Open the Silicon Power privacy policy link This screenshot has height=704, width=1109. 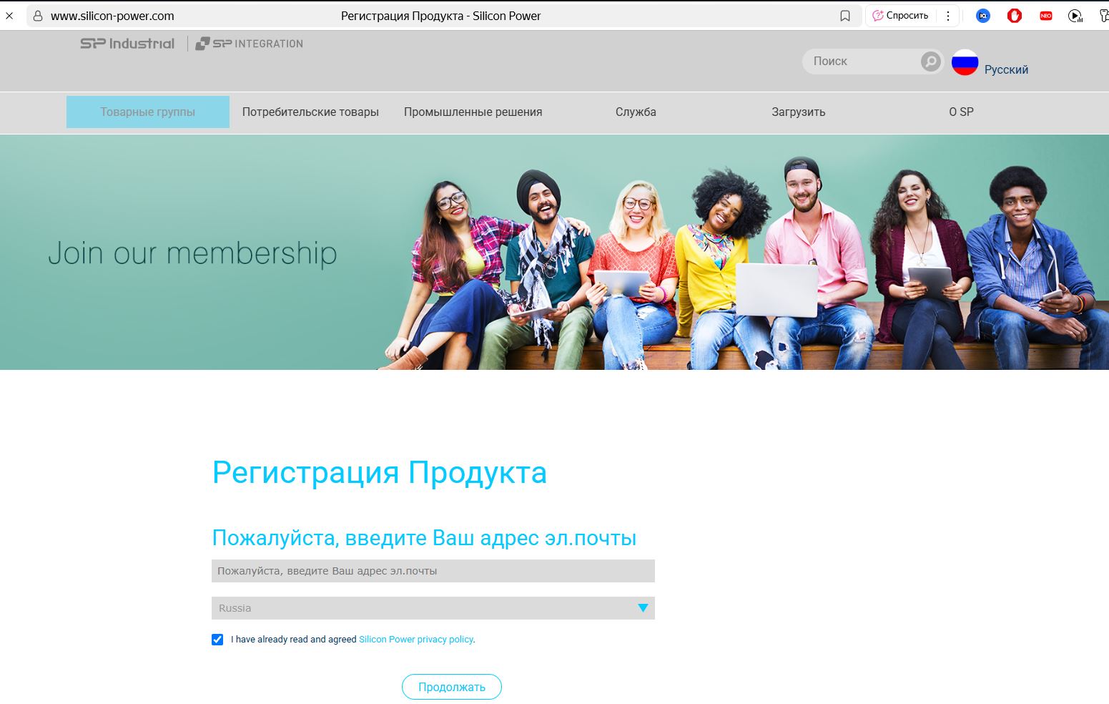point(416,640)
